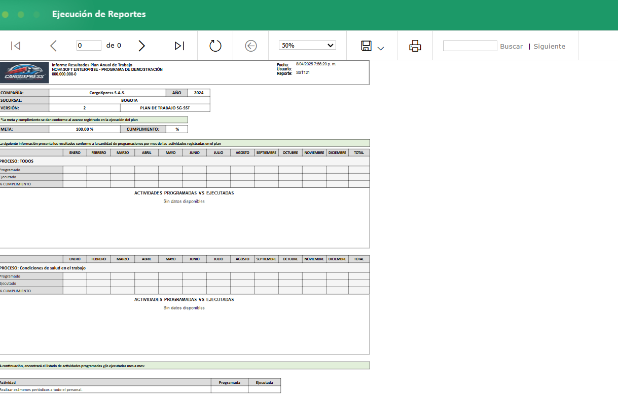Jump to the last report page

click(179, 46)
